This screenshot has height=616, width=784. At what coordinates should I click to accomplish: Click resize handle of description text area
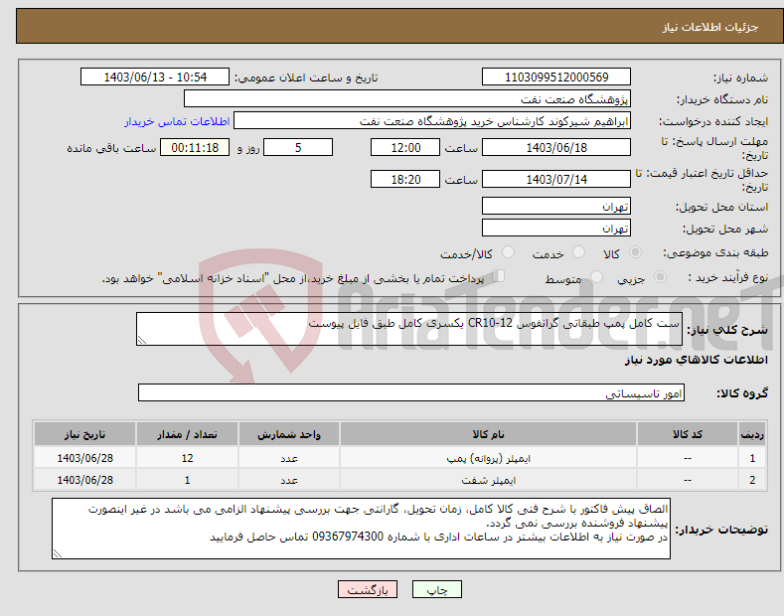[x=142, y=340]
